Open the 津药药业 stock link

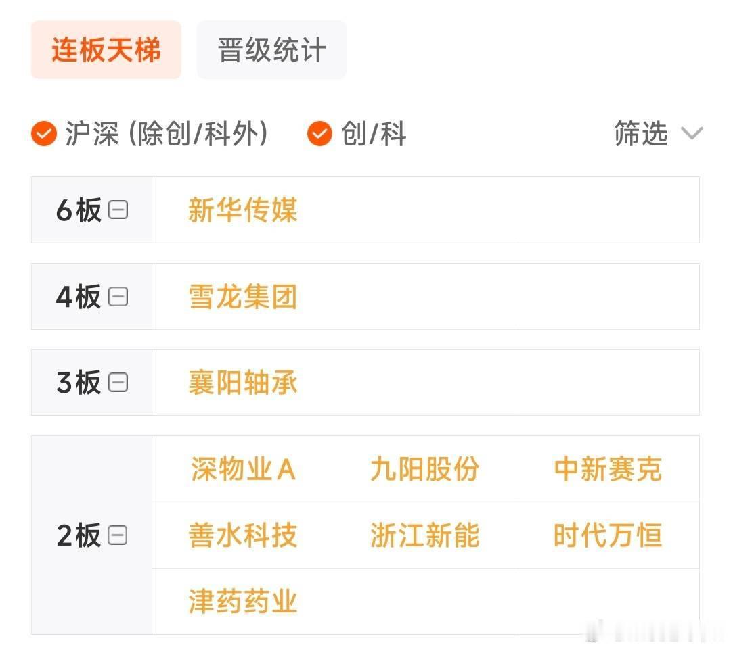click(243, 601)
